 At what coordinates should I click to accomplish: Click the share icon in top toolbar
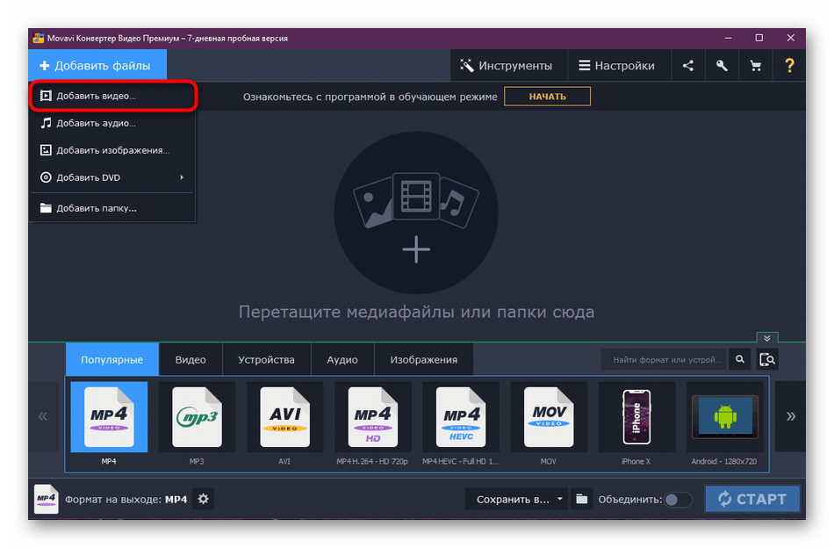[687, 66]
